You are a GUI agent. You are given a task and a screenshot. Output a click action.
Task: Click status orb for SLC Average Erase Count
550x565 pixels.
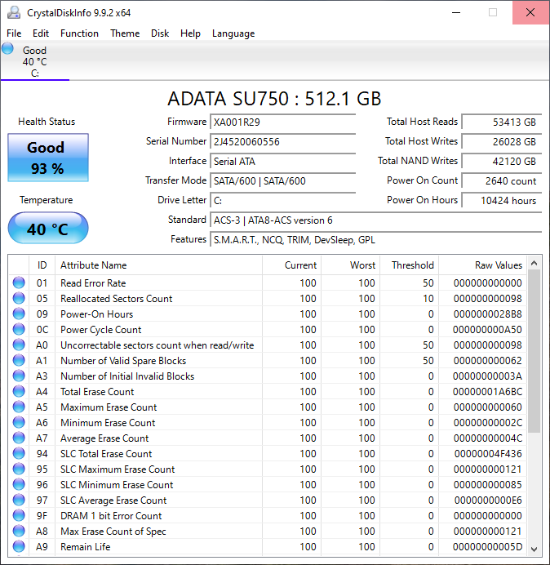19,500
